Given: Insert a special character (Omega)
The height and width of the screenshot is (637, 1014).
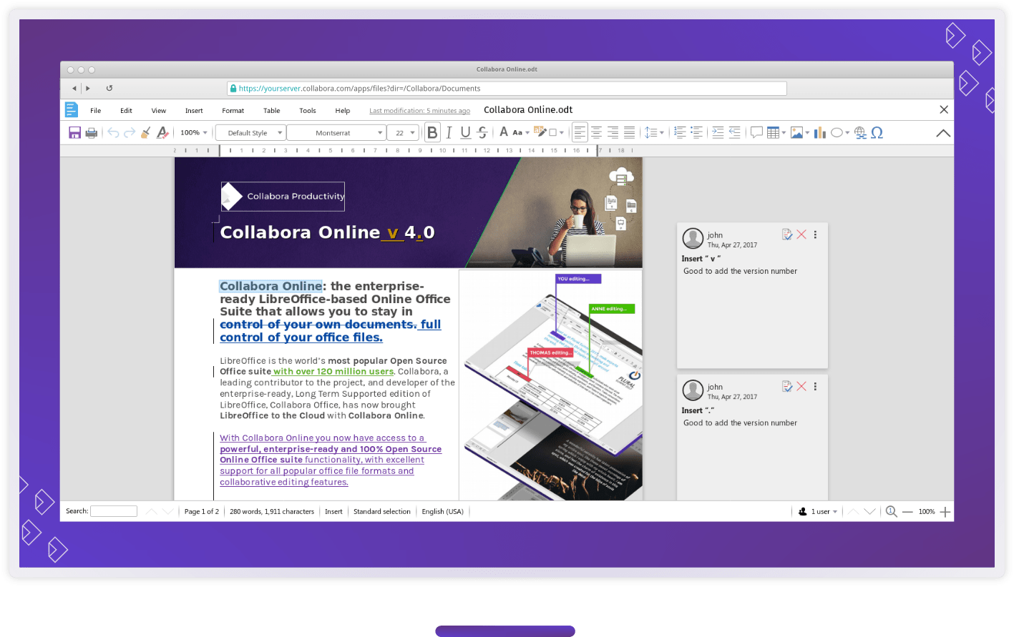Looking at the screenshot, I should (877, 132).
